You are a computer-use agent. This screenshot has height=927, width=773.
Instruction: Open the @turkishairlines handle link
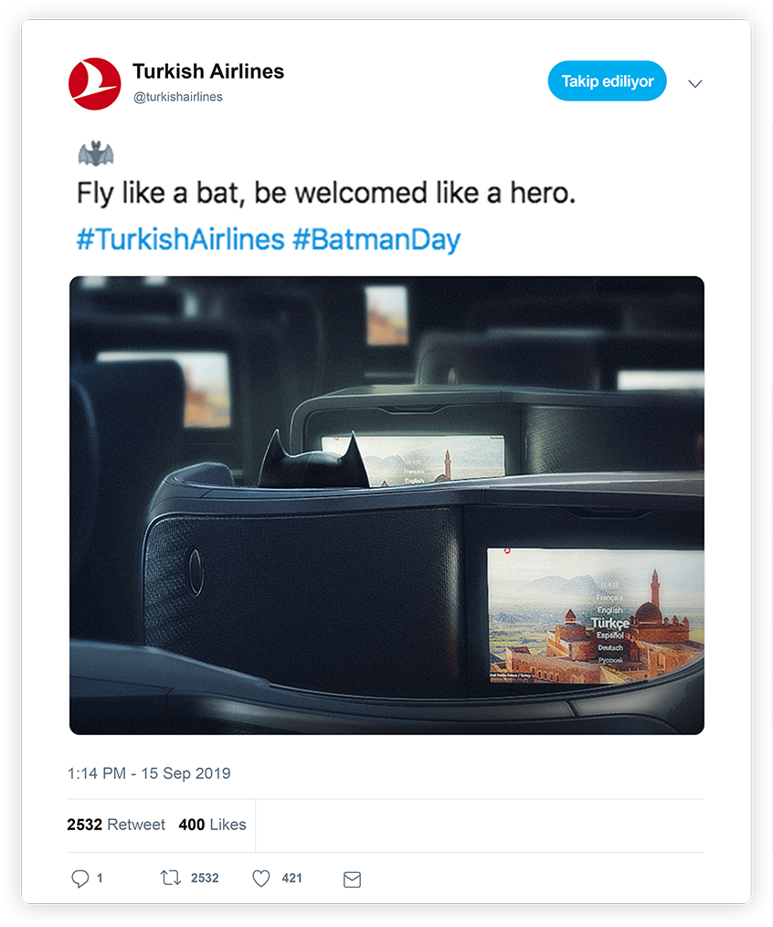pos(178,97)
